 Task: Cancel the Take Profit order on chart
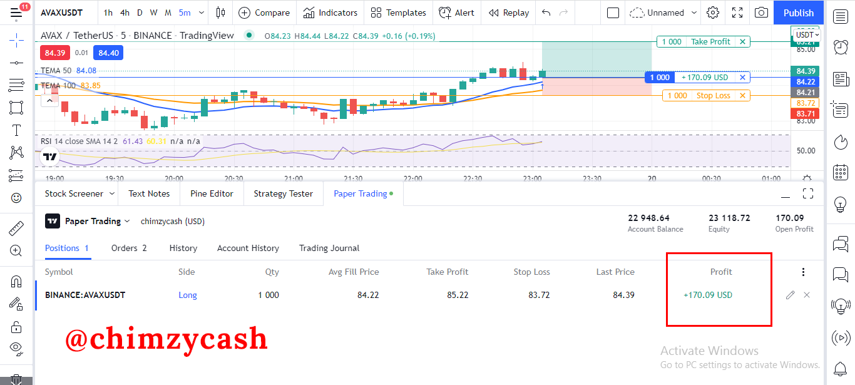742,41
